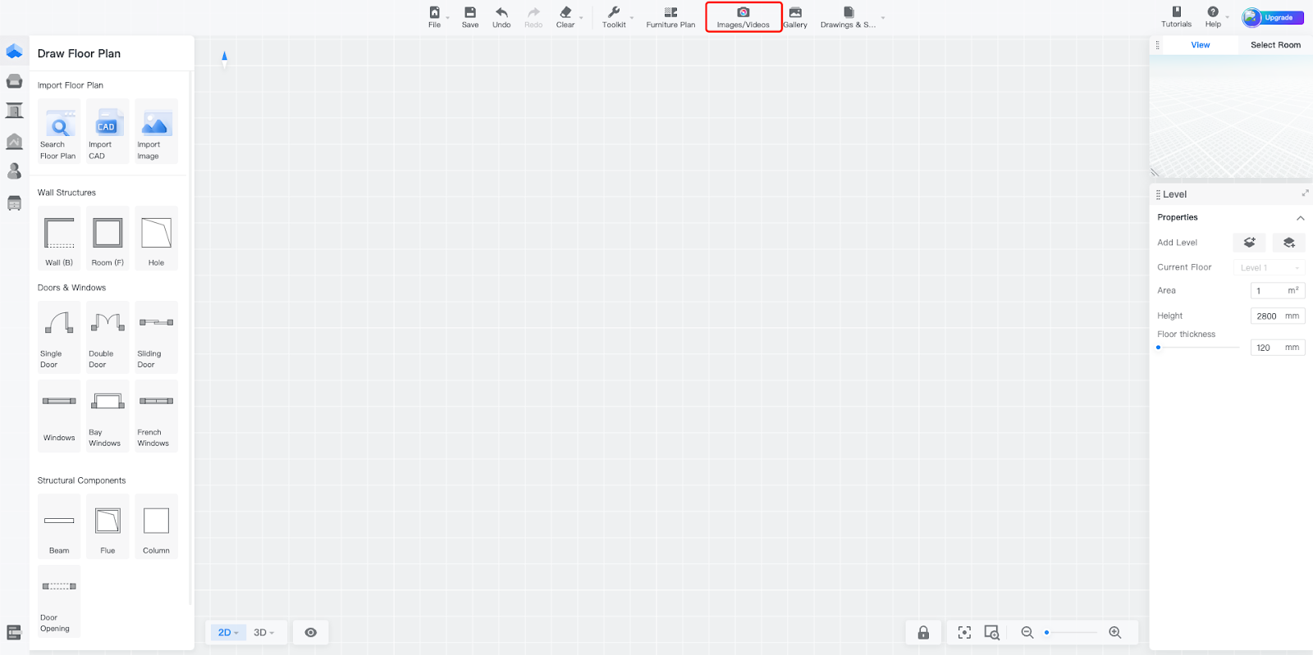Click Import Image

(x=156, y=131)
